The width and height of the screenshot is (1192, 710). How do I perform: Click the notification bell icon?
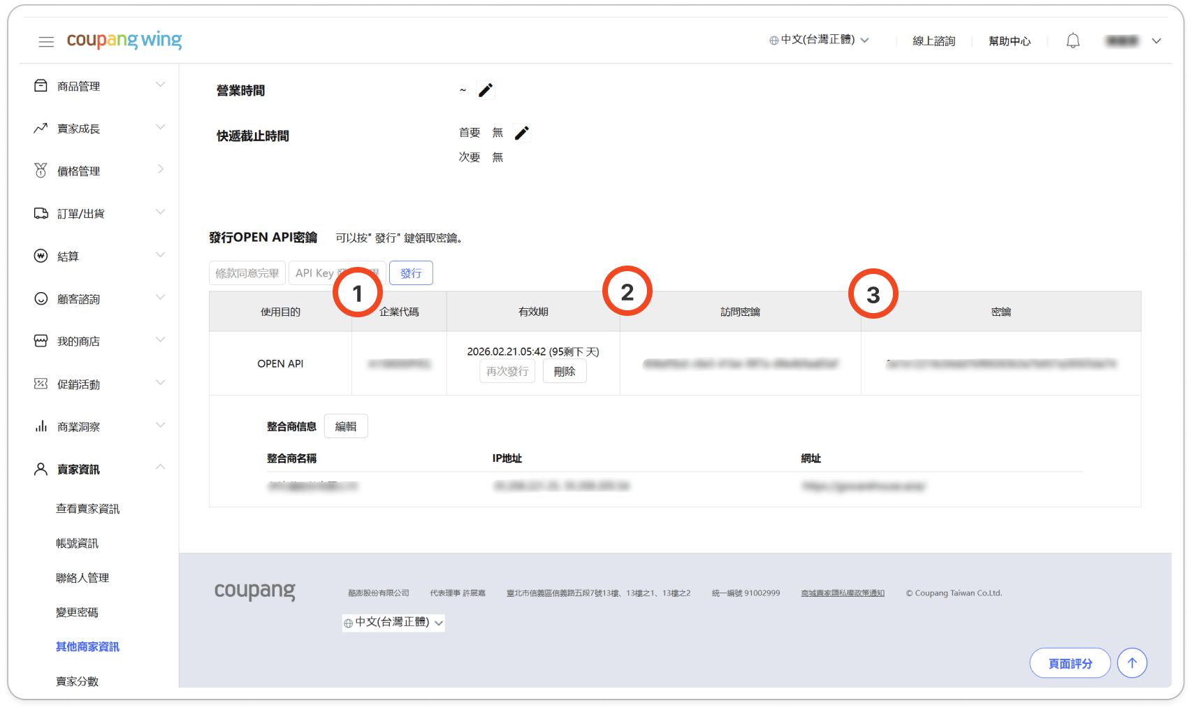pyautogui.click(x=1073, y=41)
